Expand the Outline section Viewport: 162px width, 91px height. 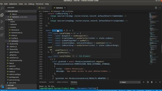(x=21, y=85)
